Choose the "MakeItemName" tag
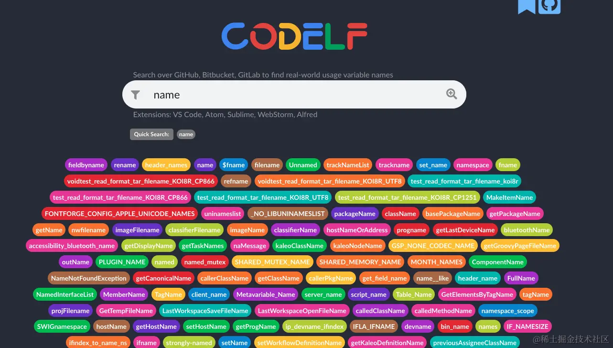 pos(509,197)
